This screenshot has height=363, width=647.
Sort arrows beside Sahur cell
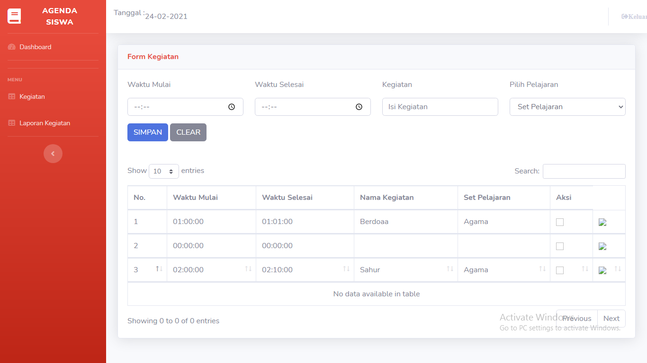coord(450,268)
